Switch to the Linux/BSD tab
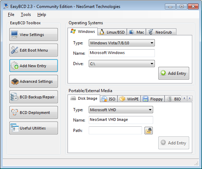The image size is (202, 169). click(112, 32)
